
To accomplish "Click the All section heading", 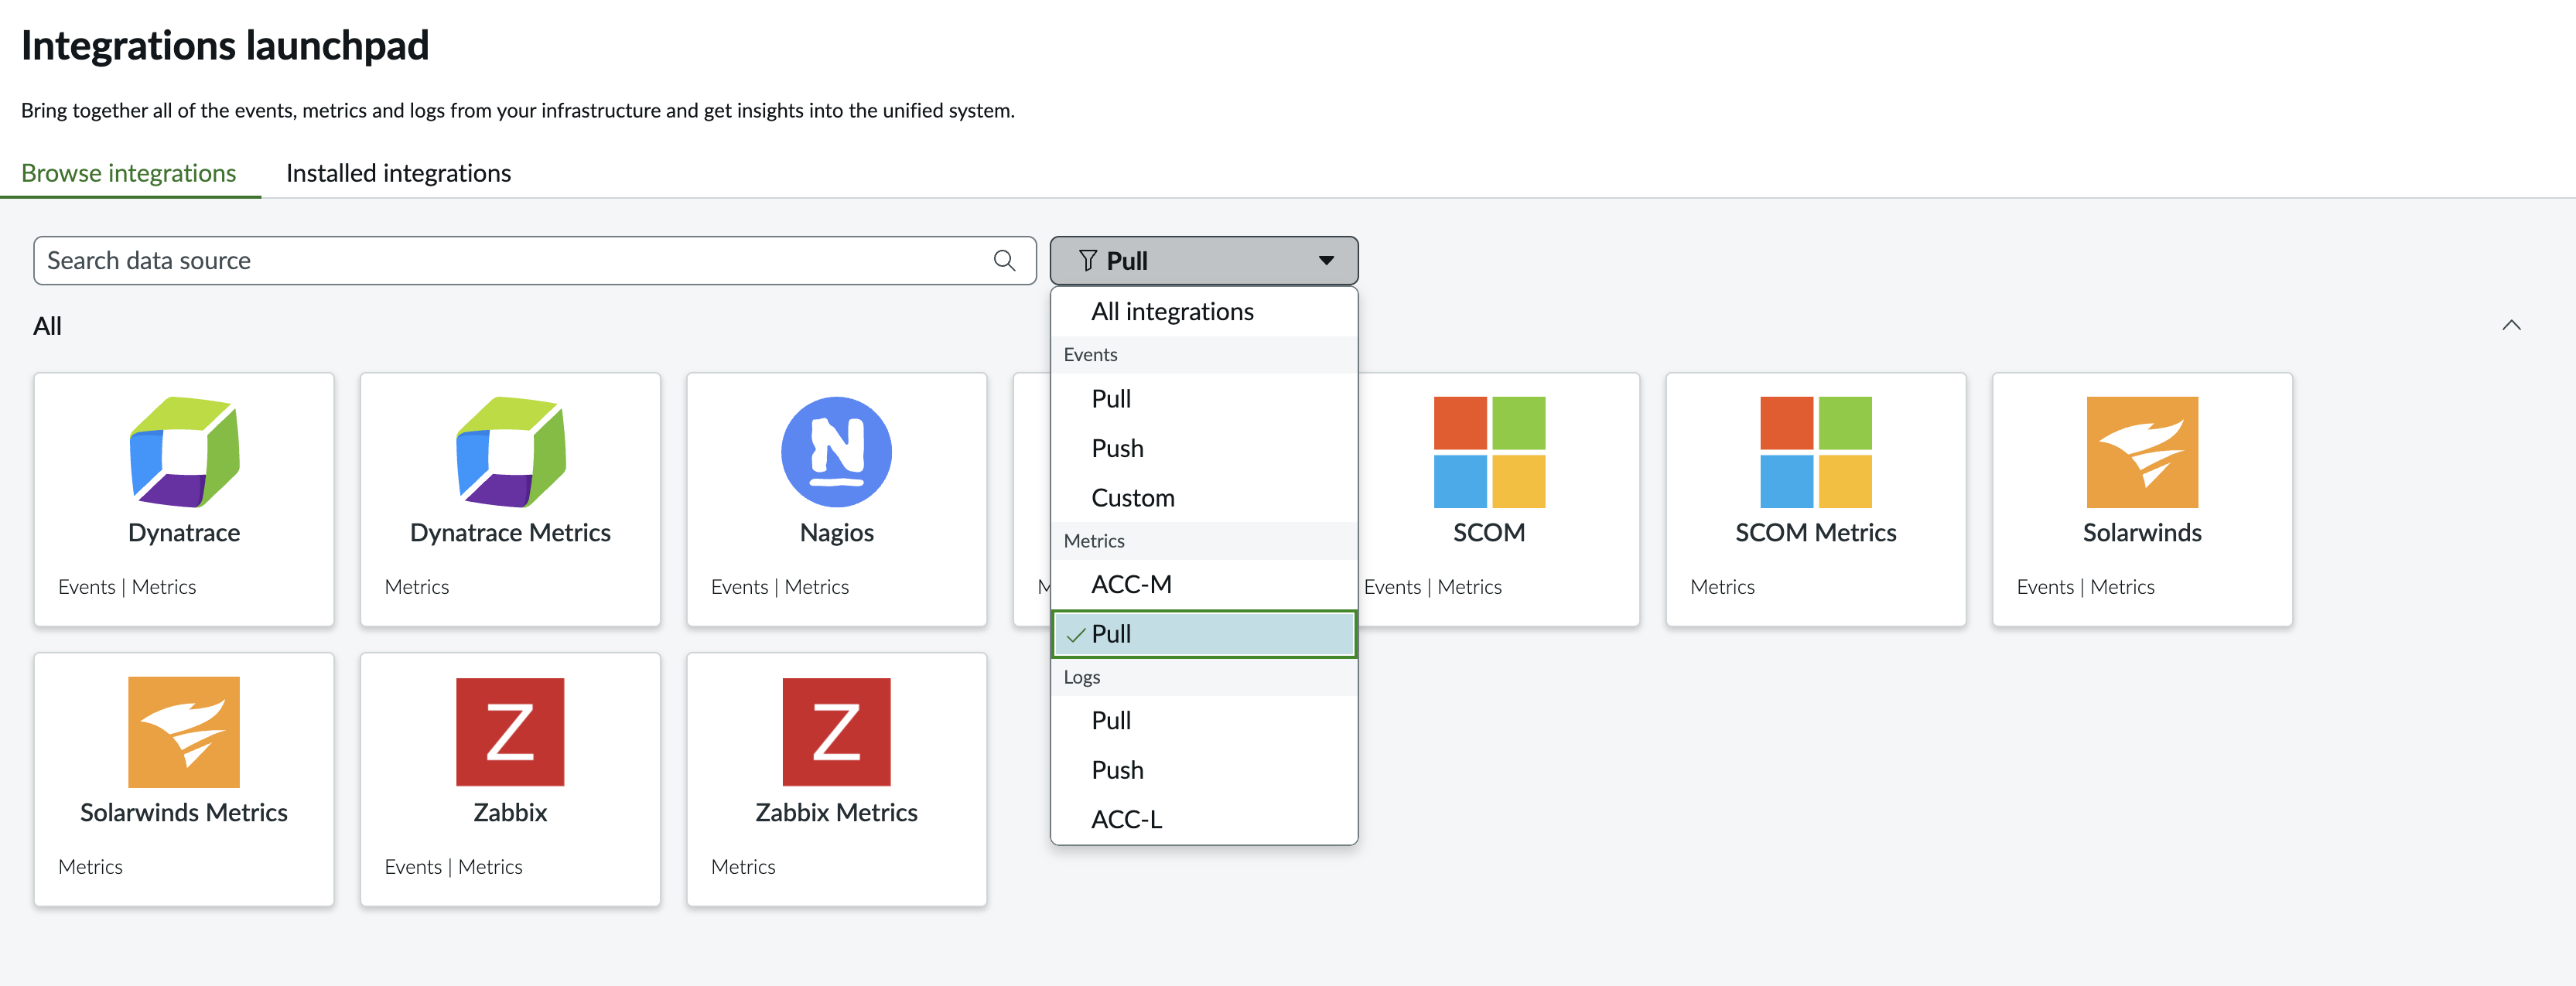I will coord(47,326).
